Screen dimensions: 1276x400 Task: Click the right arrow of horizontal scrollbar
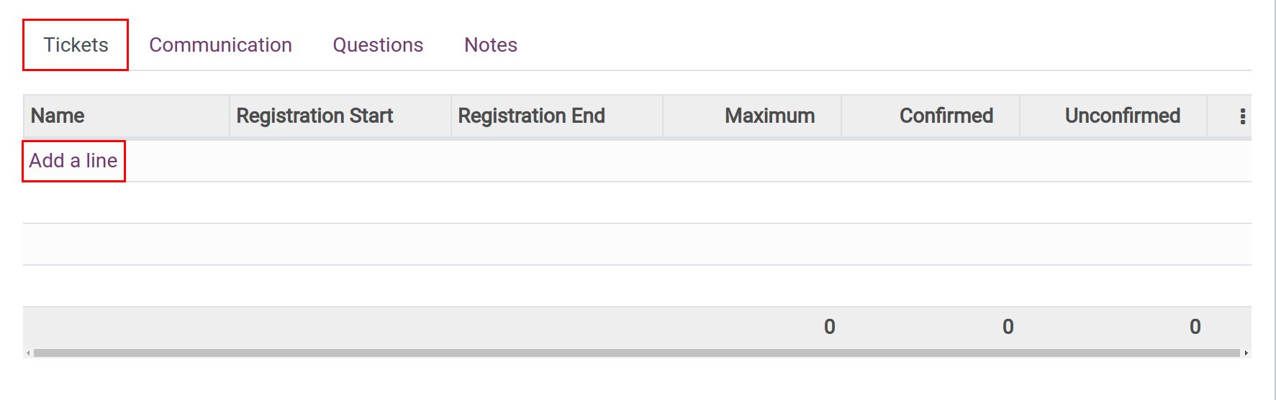click(x=1246, y=353)
